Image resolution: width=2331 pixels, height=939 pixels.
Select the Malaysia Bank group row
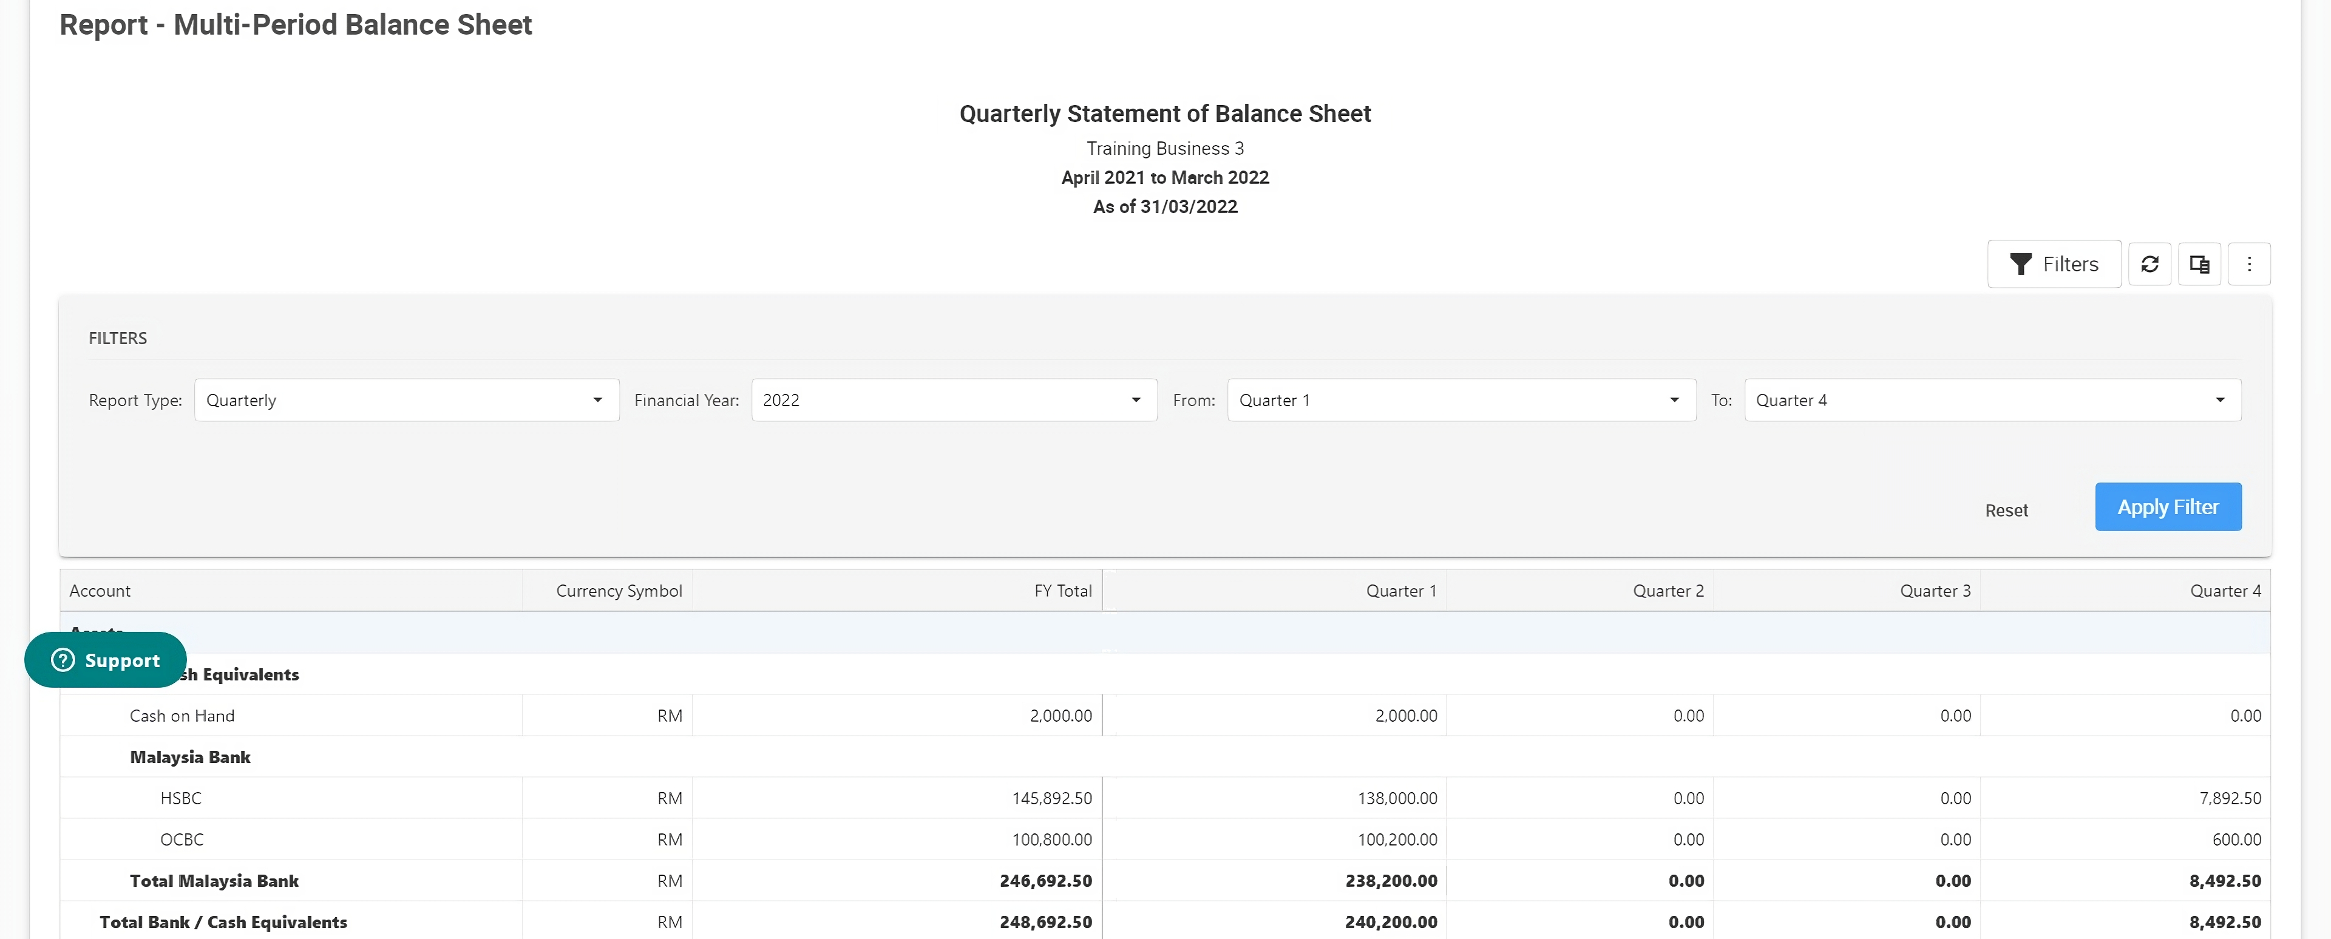click(x=1165, y=757)
